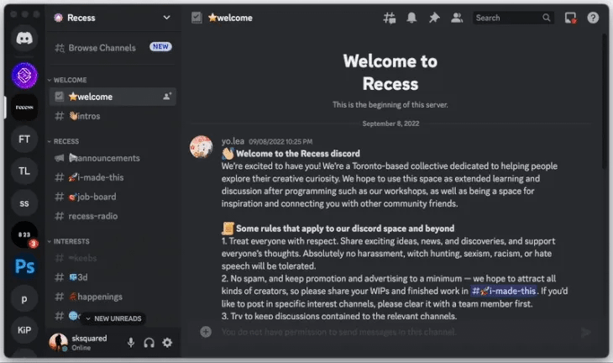Open Browse Channels
613x363 pixels.
[113, 48]
